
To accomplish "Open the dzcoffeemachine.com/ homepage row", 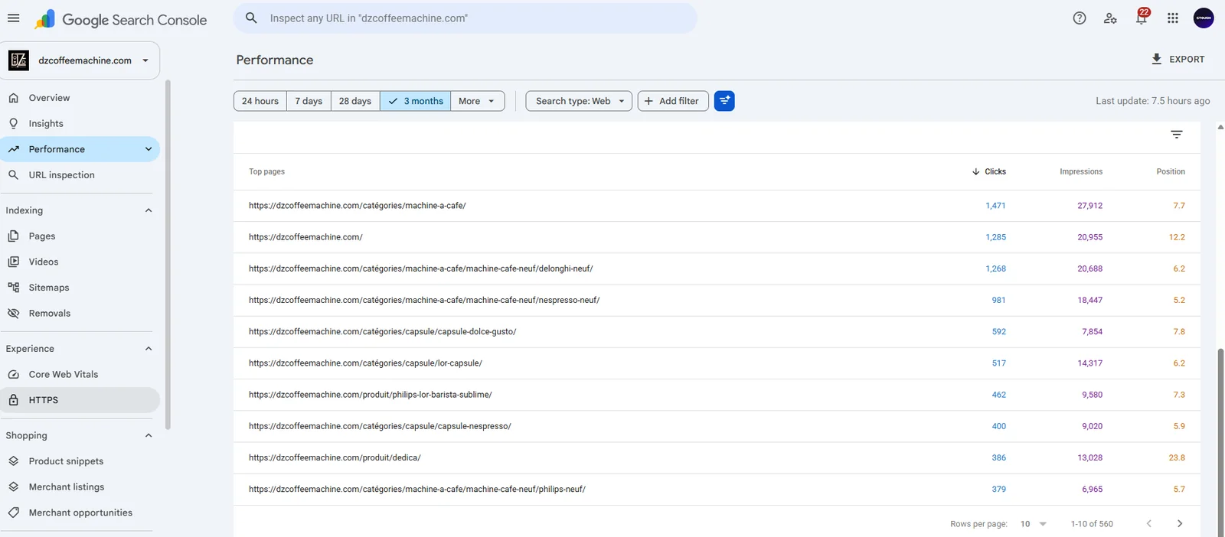I will (717, 237).
